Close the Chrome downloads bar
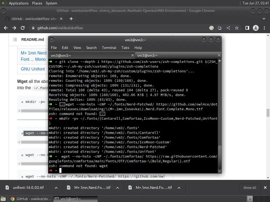 265,188
